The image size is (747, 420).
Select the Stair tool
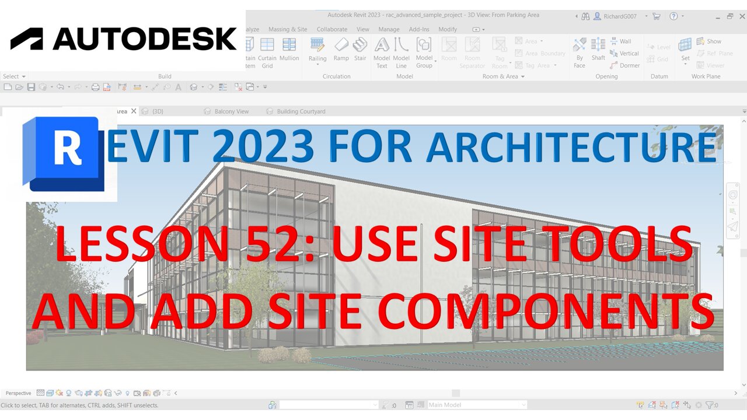pos(360,50)
